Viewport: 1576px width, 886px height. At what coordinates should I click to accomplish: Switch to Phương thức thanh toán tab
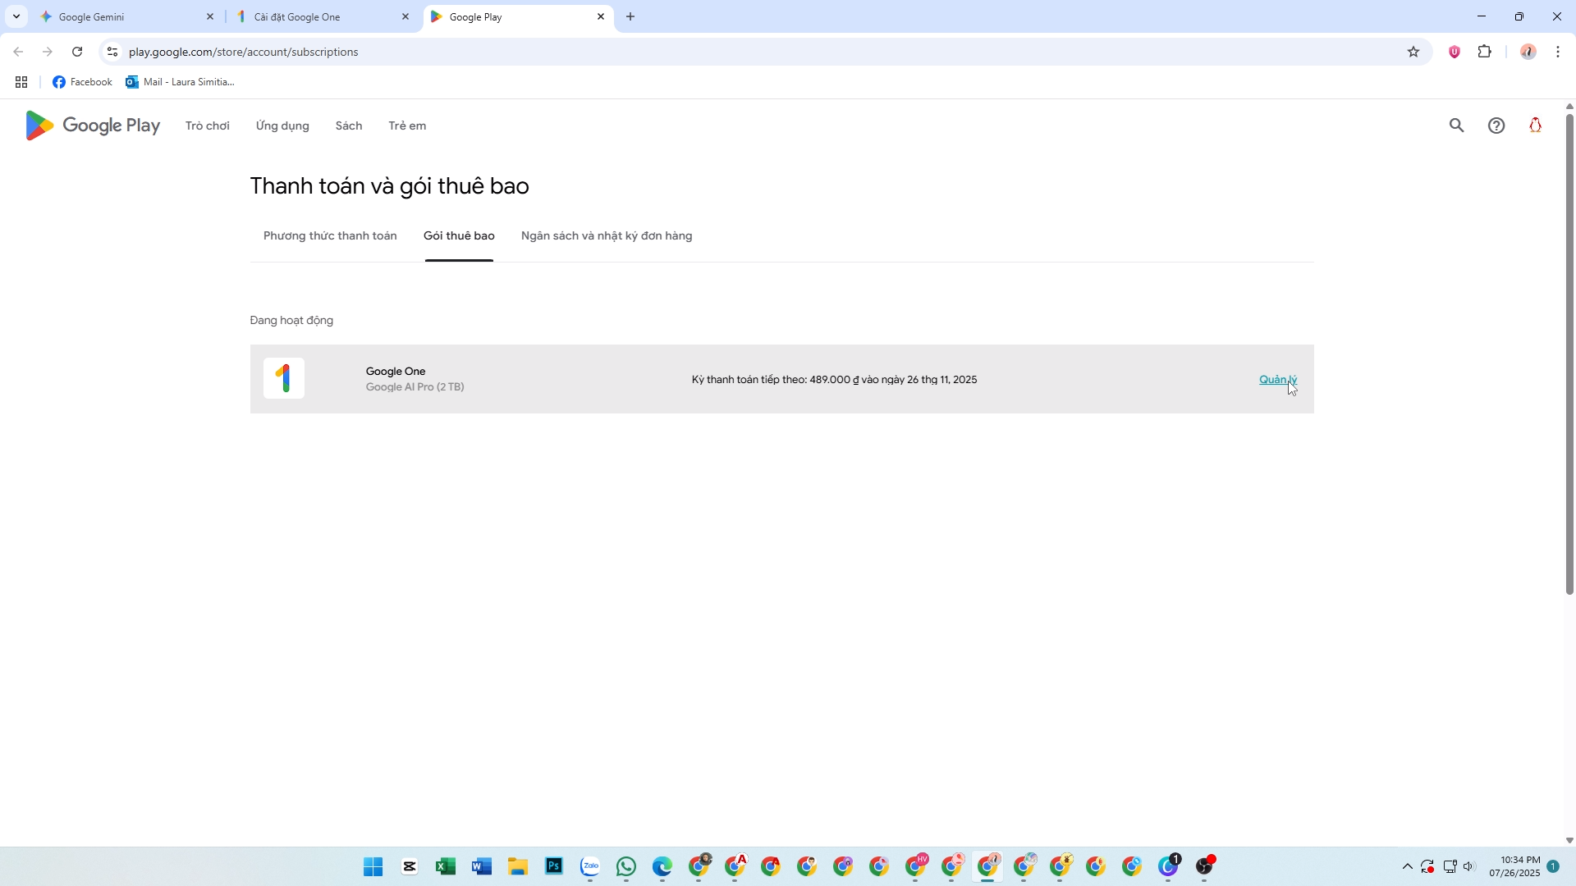coord(330,236)
